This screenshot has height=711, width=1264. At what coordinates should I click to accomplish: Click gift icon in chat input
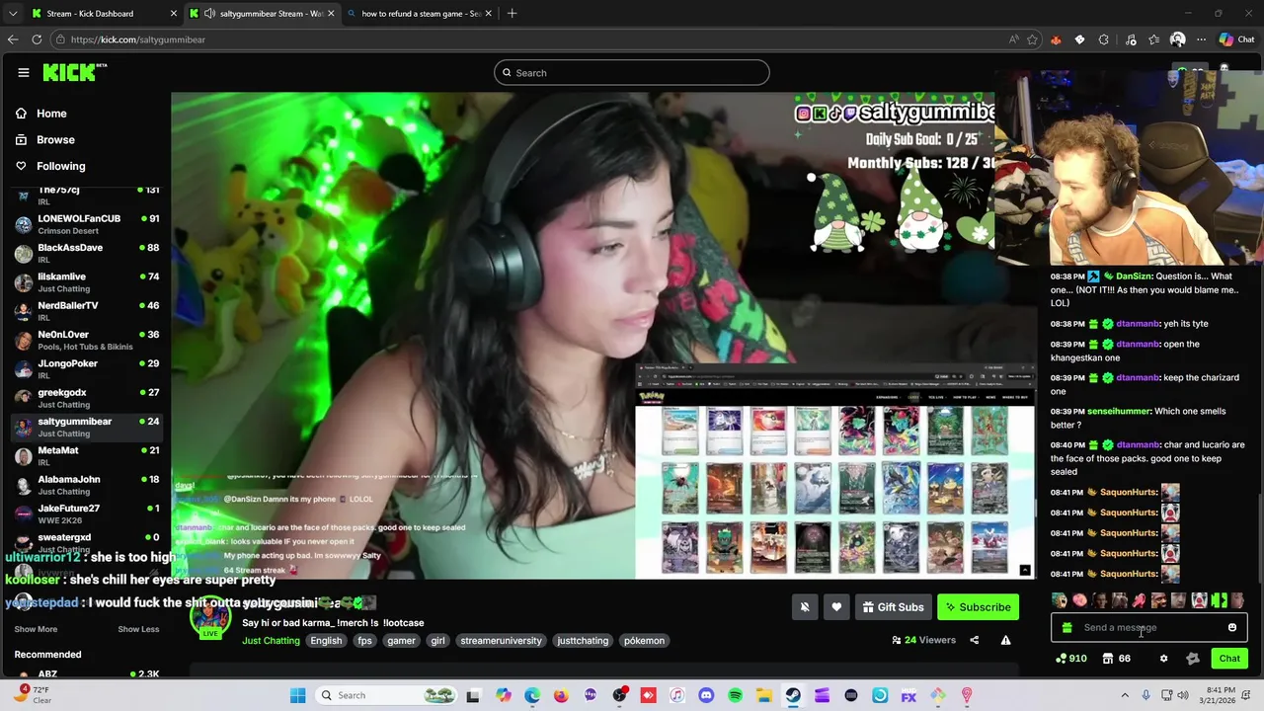[x=1066, y=628]
